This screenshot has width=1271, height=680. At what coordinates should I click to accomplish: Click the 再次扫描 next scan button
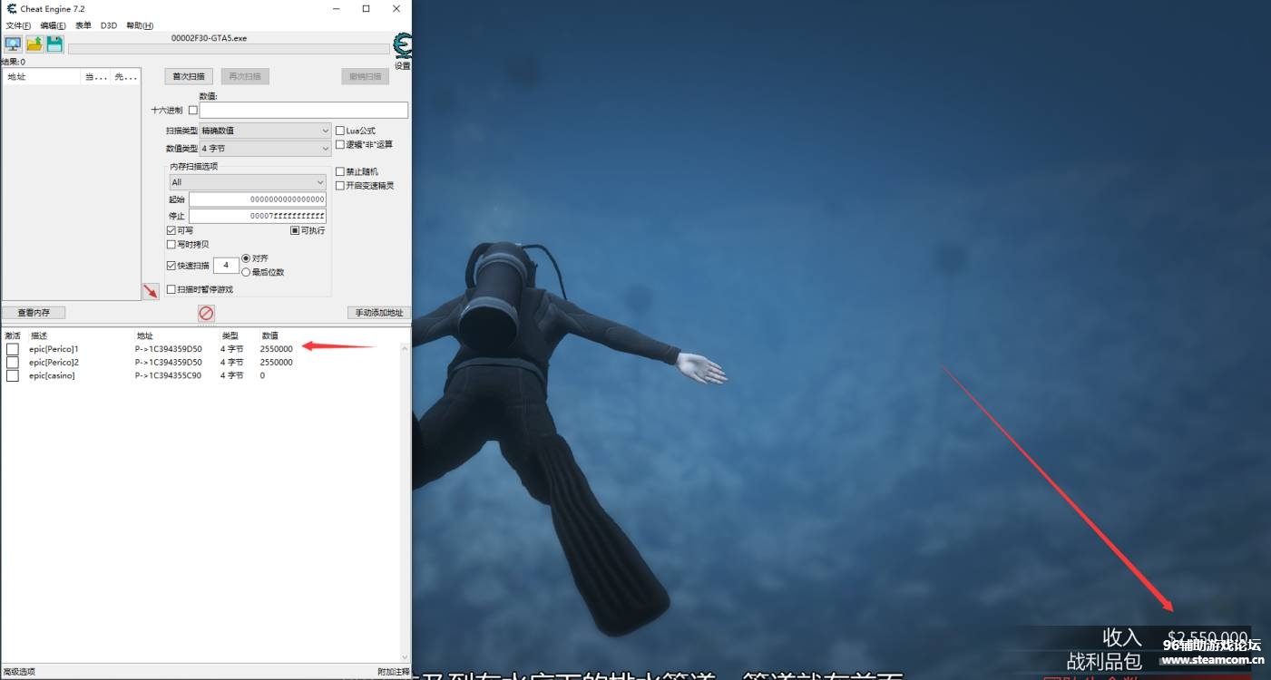click(245, 76)
